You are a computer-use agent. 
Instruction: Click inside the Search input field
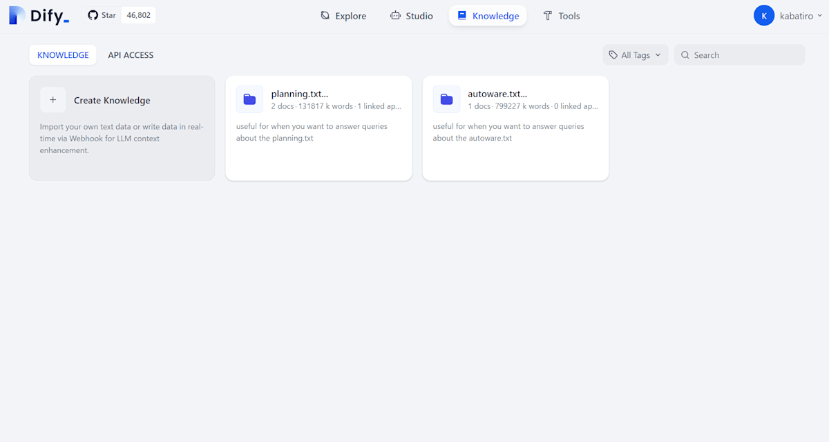tap(739, 54)
